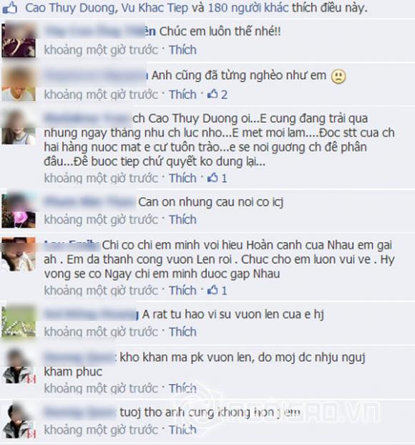Click the sad face emoticon in the comment
415x445 pixels.
338,77
